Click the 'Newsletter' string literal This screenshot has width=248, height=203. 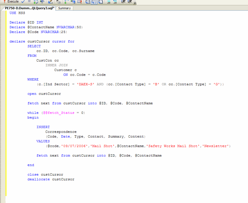(x=215, y=146)
